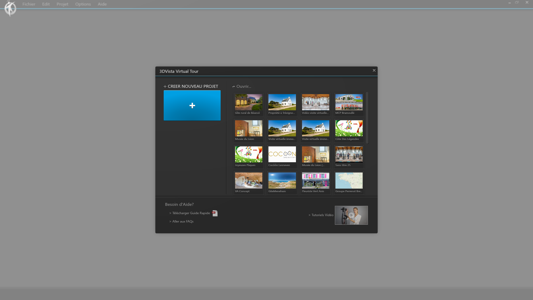This screenshot has height=300, width=533.
Task: Open the GiteMeneham project
Action: tap(282, 183)
